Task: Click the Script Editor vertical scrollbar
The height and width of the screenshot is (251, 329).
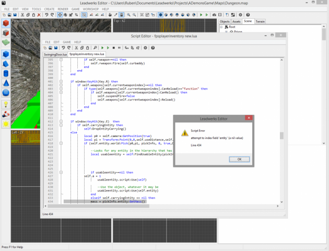Action: (x=281, y=135)
